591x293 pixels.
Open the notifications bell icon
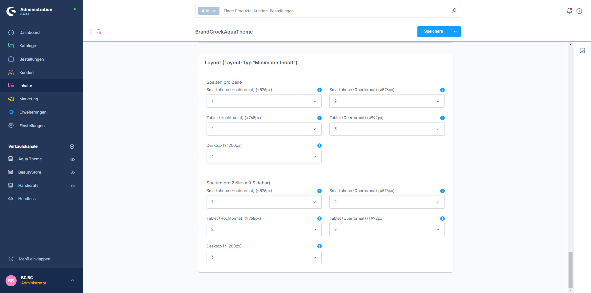point(569,11)
